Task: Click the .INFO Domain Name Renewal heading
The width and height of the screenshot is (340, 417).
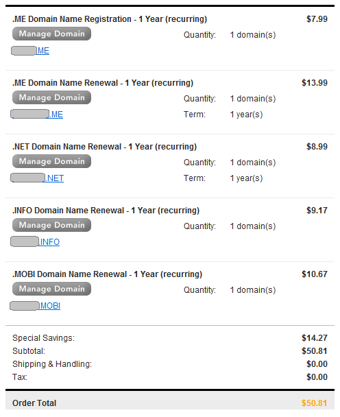Action: (x=106, y=211)
